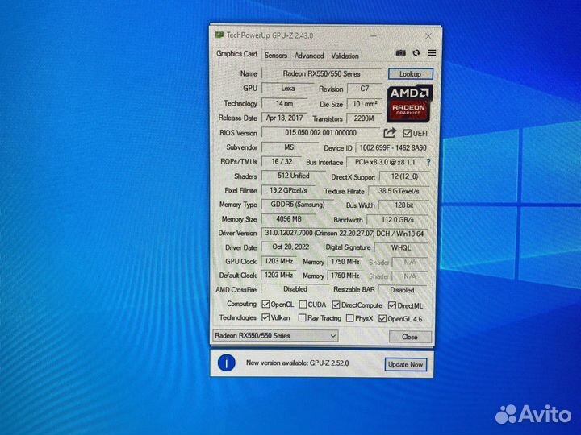Click the BIOS Version field 015.050.002.001.000000
The height and width of the screenshot is (435, 581).
click(320, 132)
